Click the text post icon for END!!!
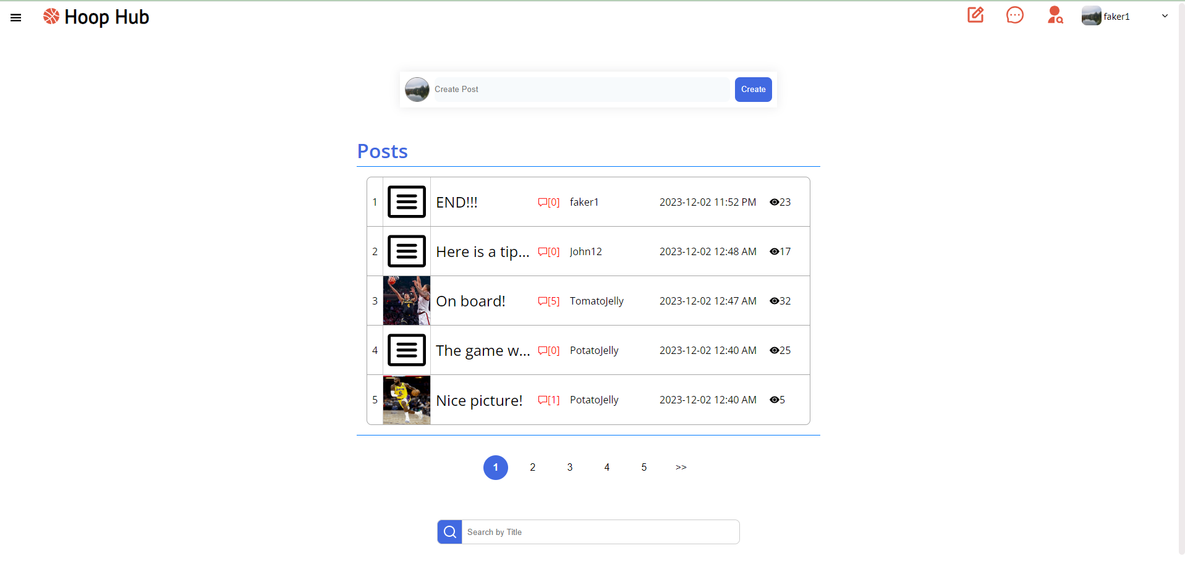This screenshot has height=585, width=1185. tap(407, 202)
